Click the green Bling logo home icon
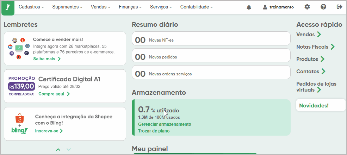 (8, 7)
